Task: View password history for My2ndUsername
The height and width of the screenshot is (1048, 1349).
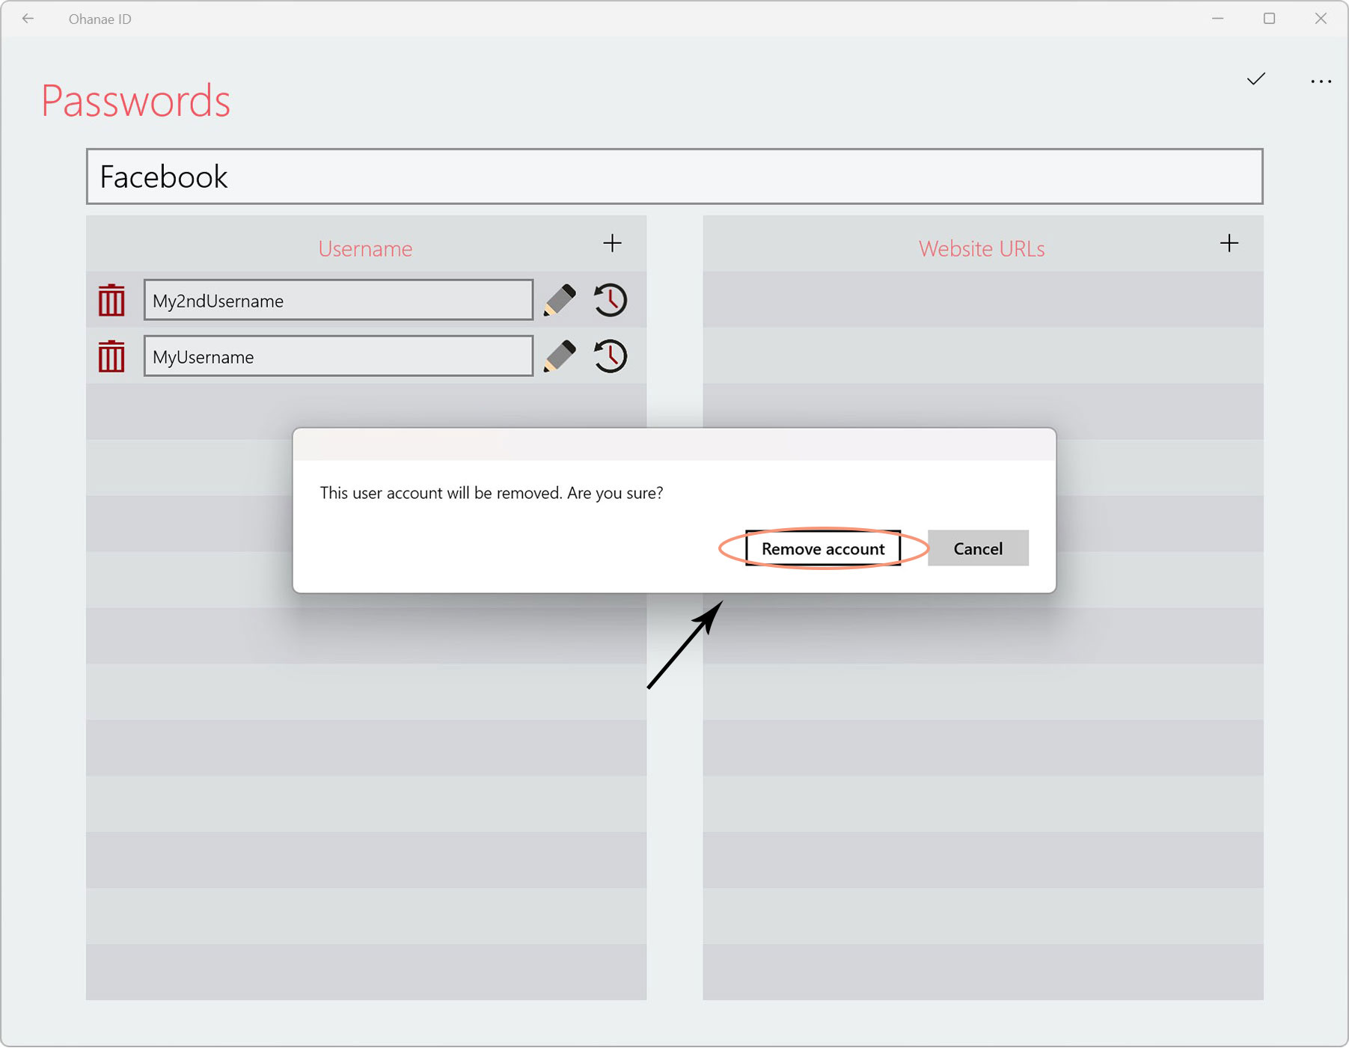Action: point(611,300)
